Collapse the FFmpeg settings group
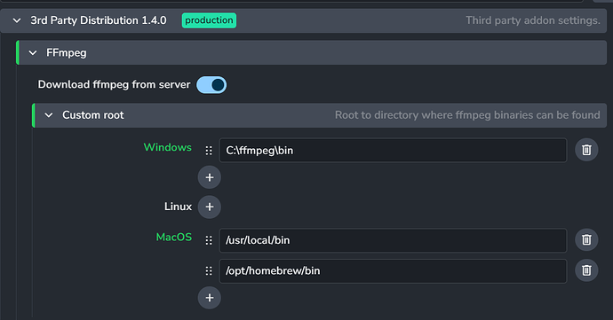This screenshot has width=613, height=320. point(33,52)
